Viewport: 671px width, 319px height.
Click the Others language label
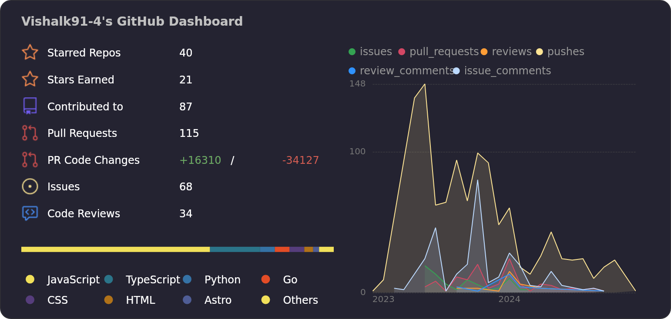click(x=301, y=300)
